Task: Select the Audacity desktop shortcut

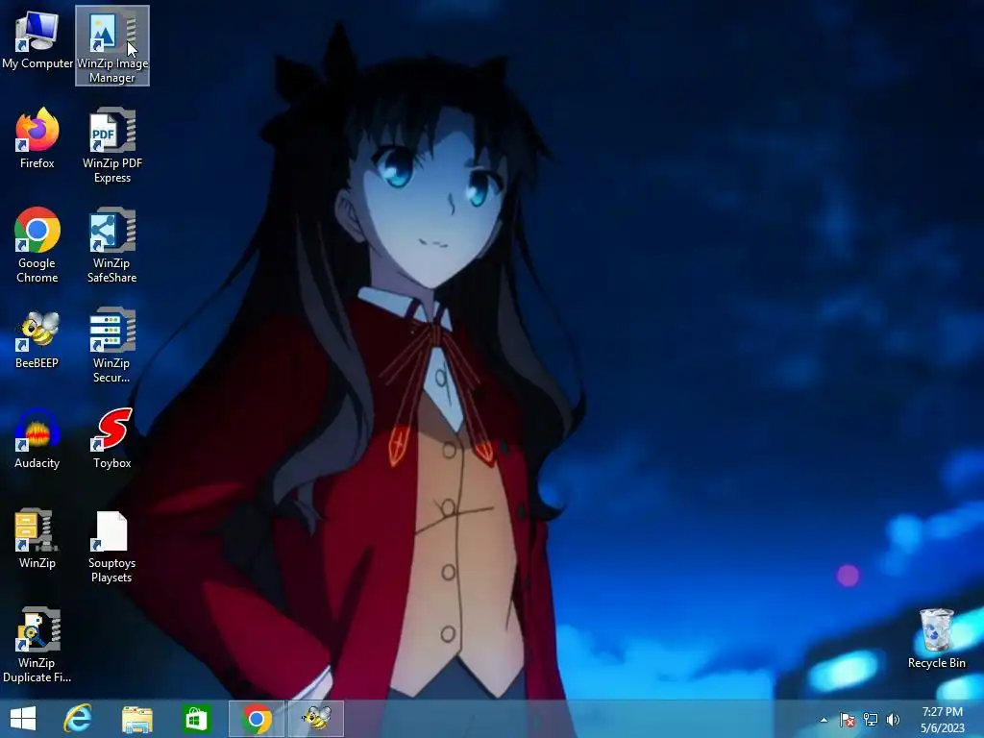Action: 37,438
